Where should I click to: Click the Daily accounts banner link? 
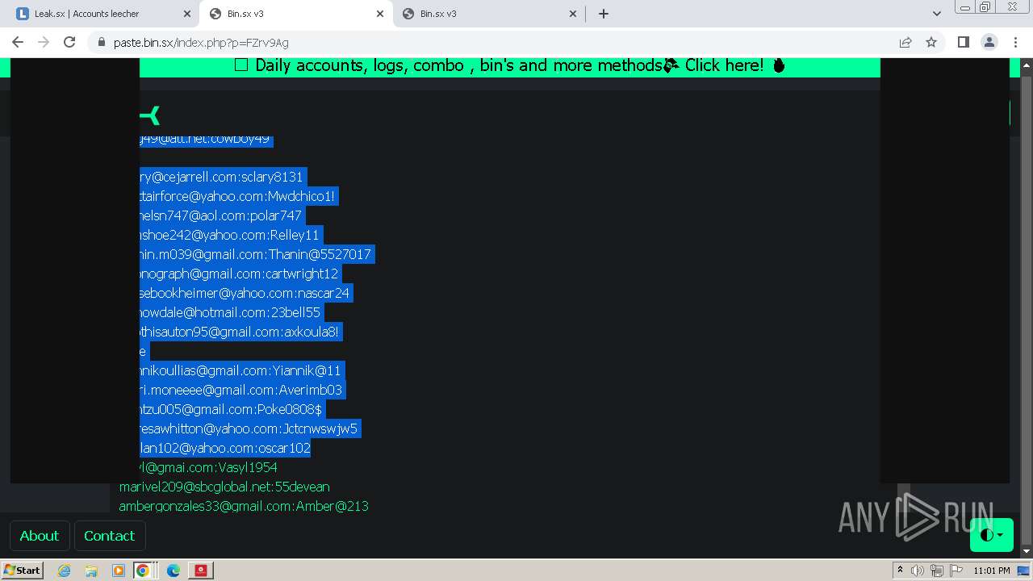(510, 65)
